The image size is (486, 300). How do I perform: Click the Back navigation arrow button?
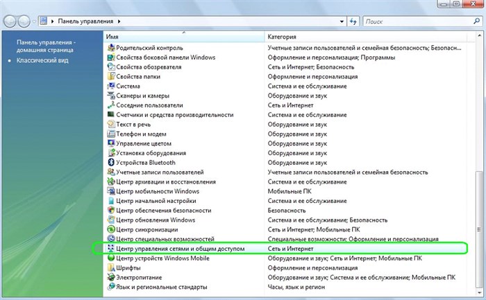tap(10, 21)
